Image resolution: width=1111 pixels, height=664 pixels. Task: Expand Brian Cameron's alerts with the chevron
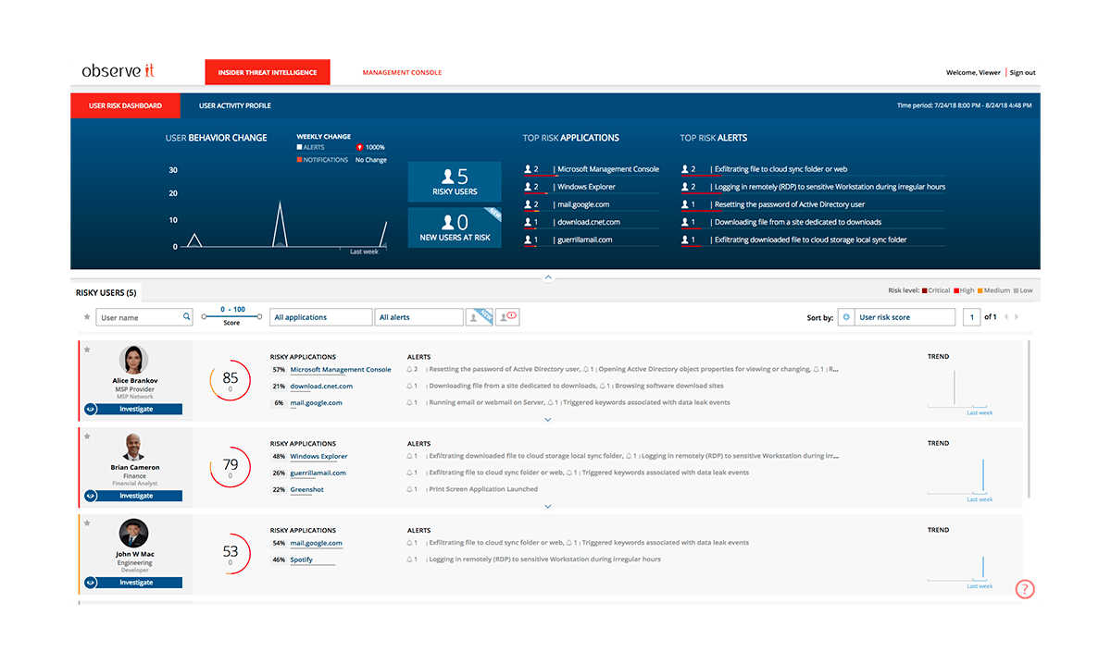548,506
